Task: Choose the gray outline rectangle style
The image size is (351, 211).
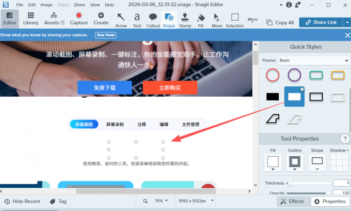Action: coord(338,97)
